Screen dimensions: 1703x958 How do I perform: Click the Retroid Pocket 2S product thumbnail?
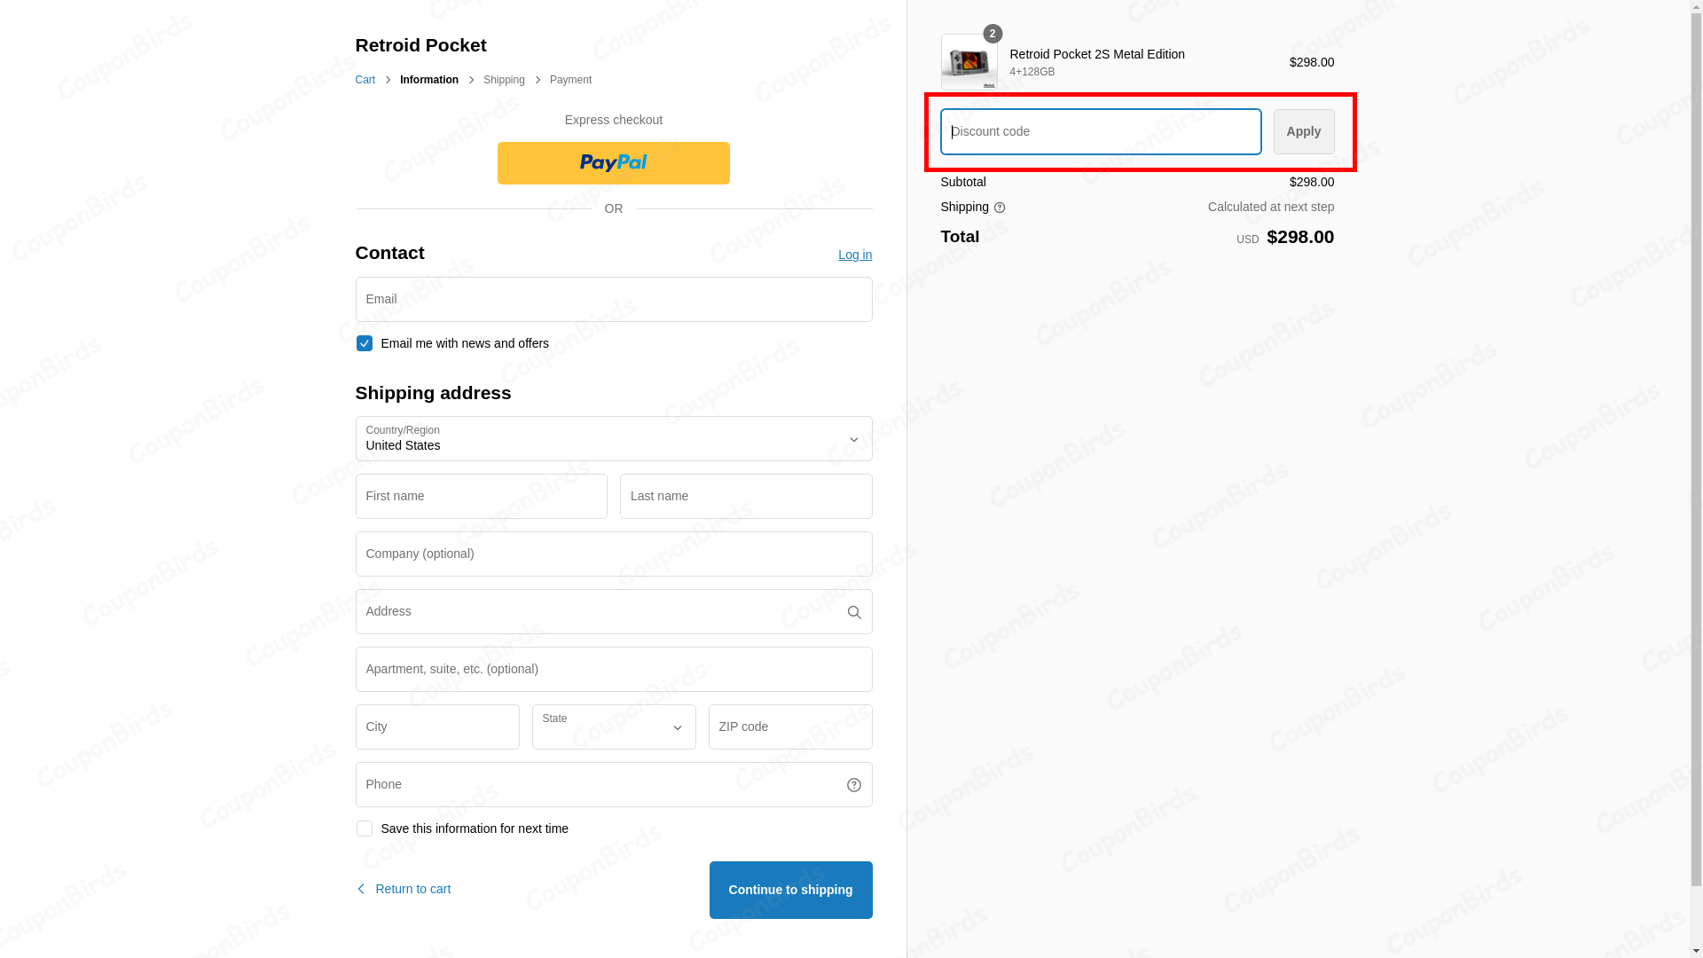(x=969, y=62)
